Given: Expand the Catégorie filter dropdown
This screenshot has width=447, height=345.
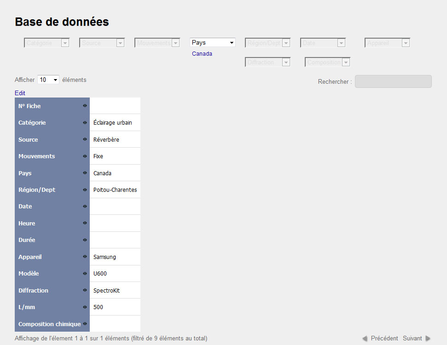Looking at the screenshot, I should click(x=46, y=43).
